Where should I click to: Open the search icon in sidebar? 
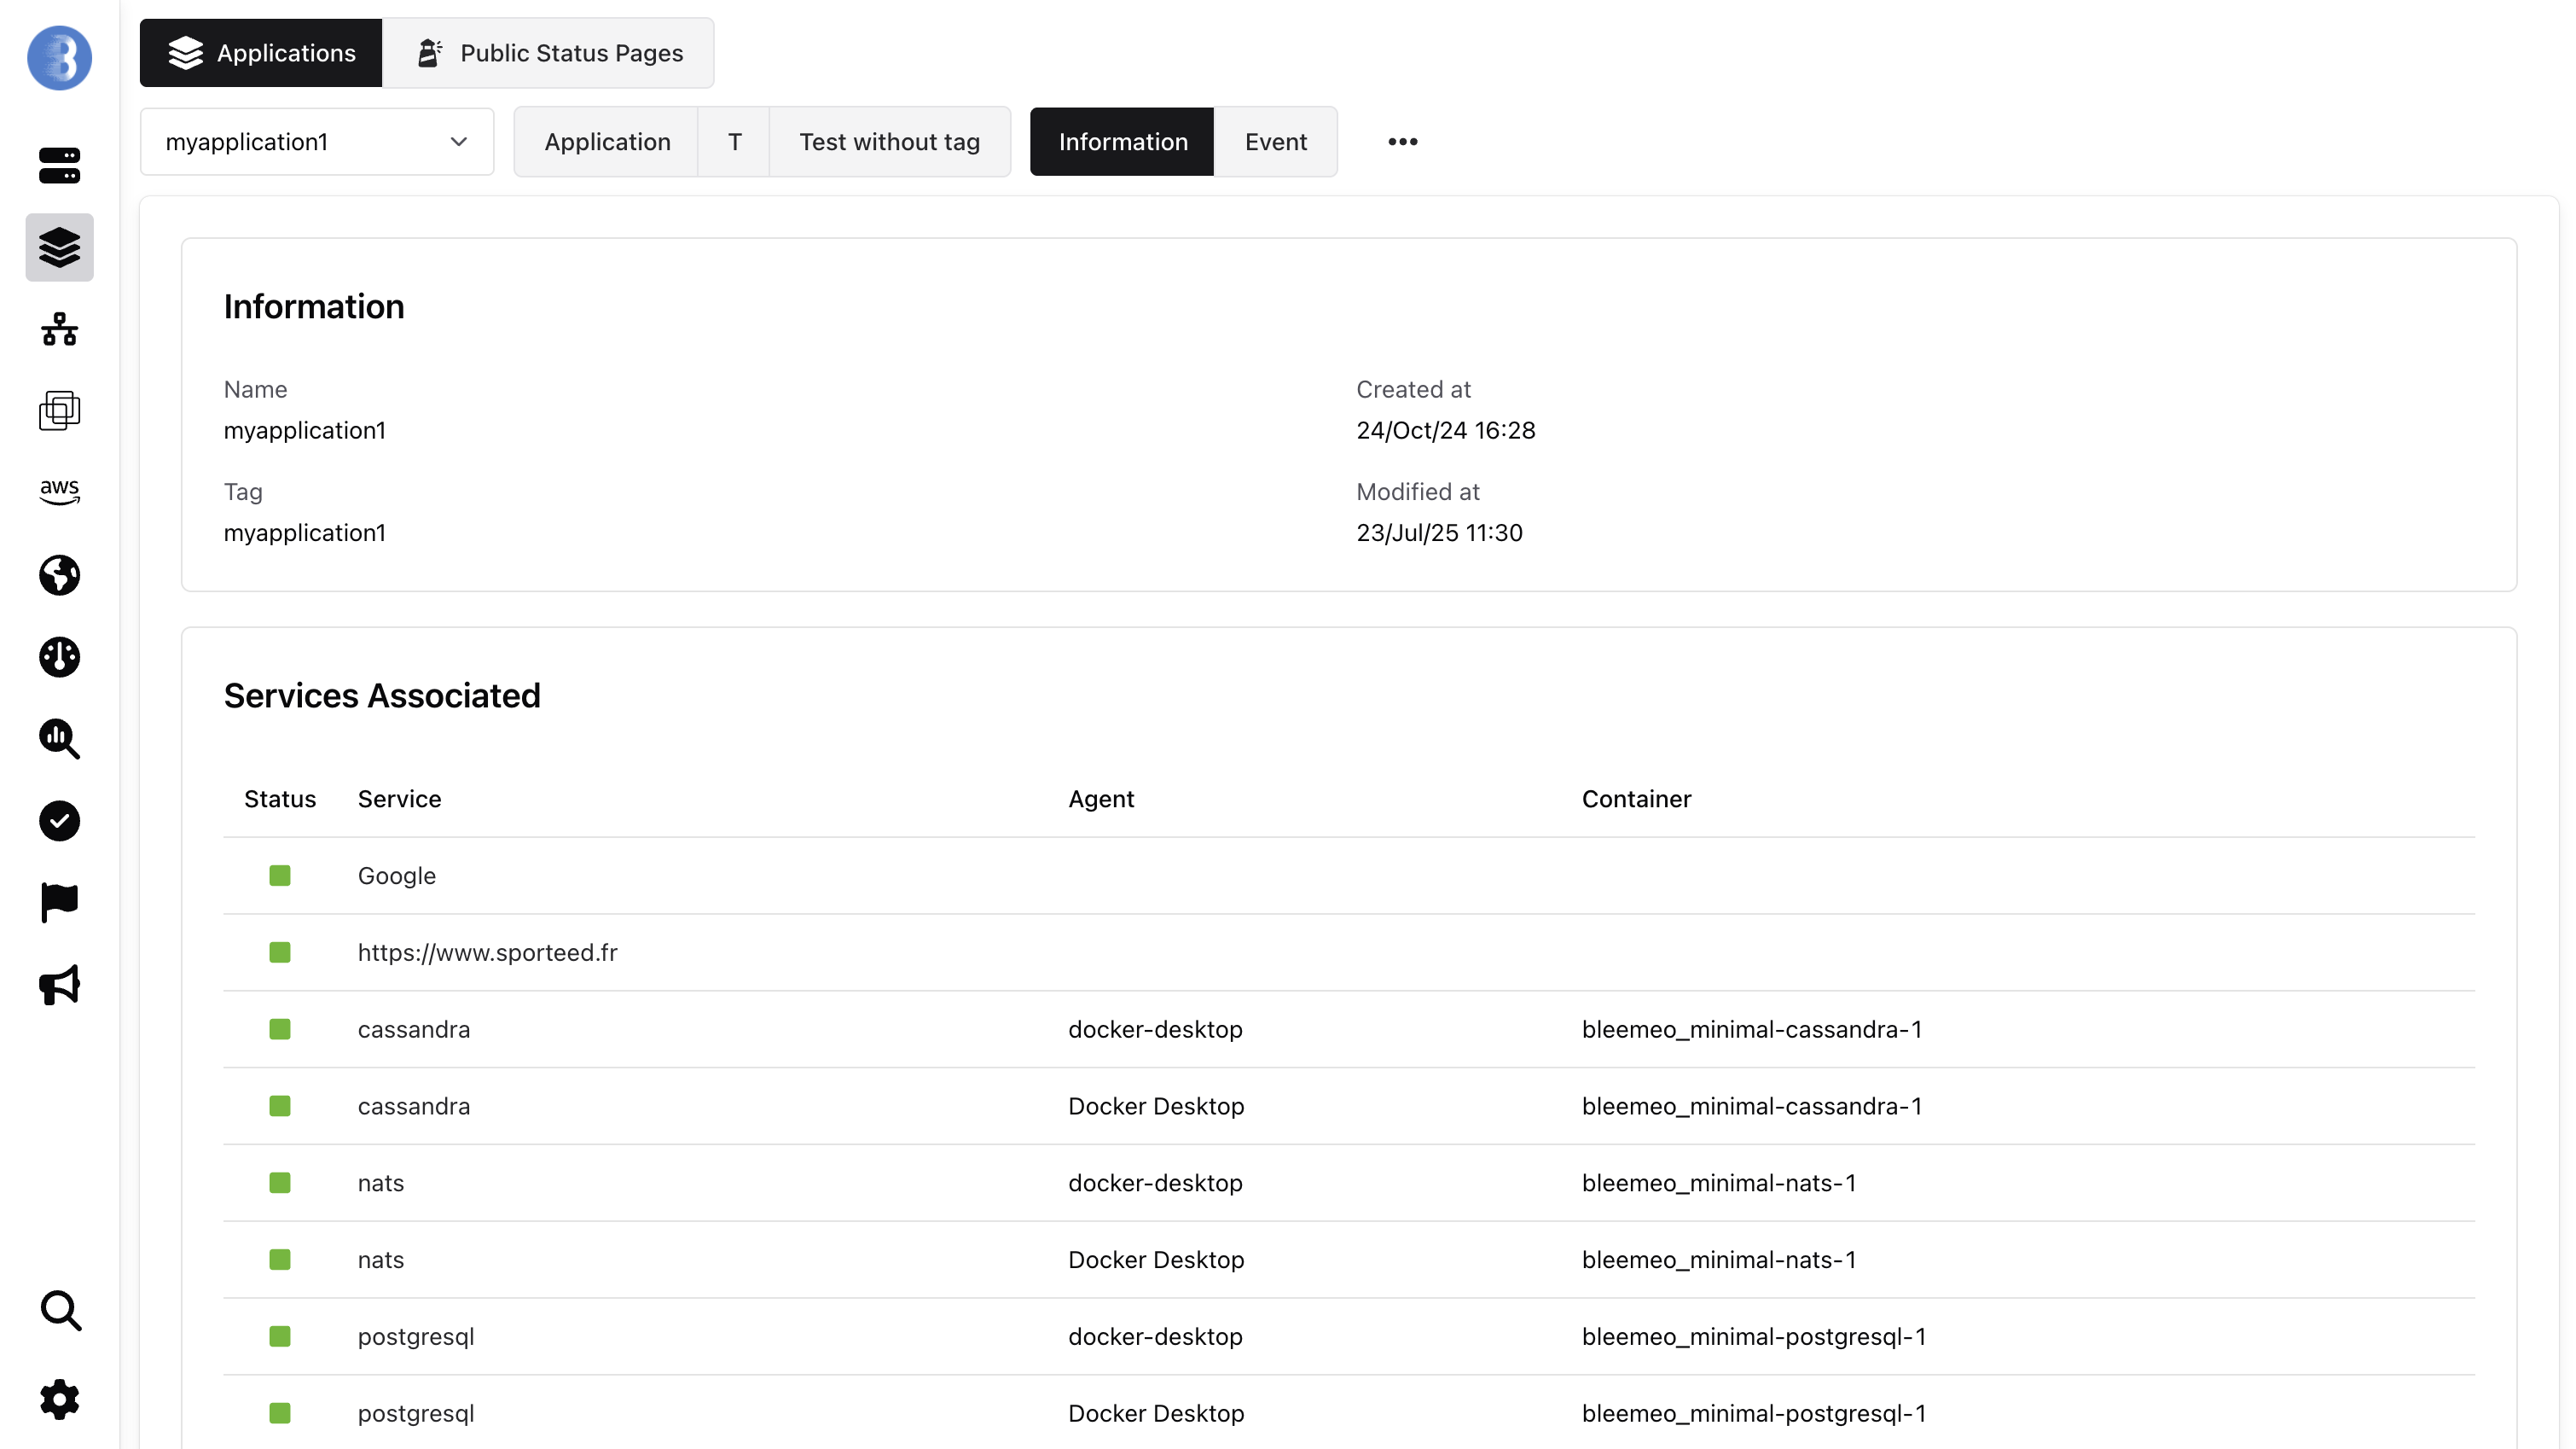click(59, 1311)
